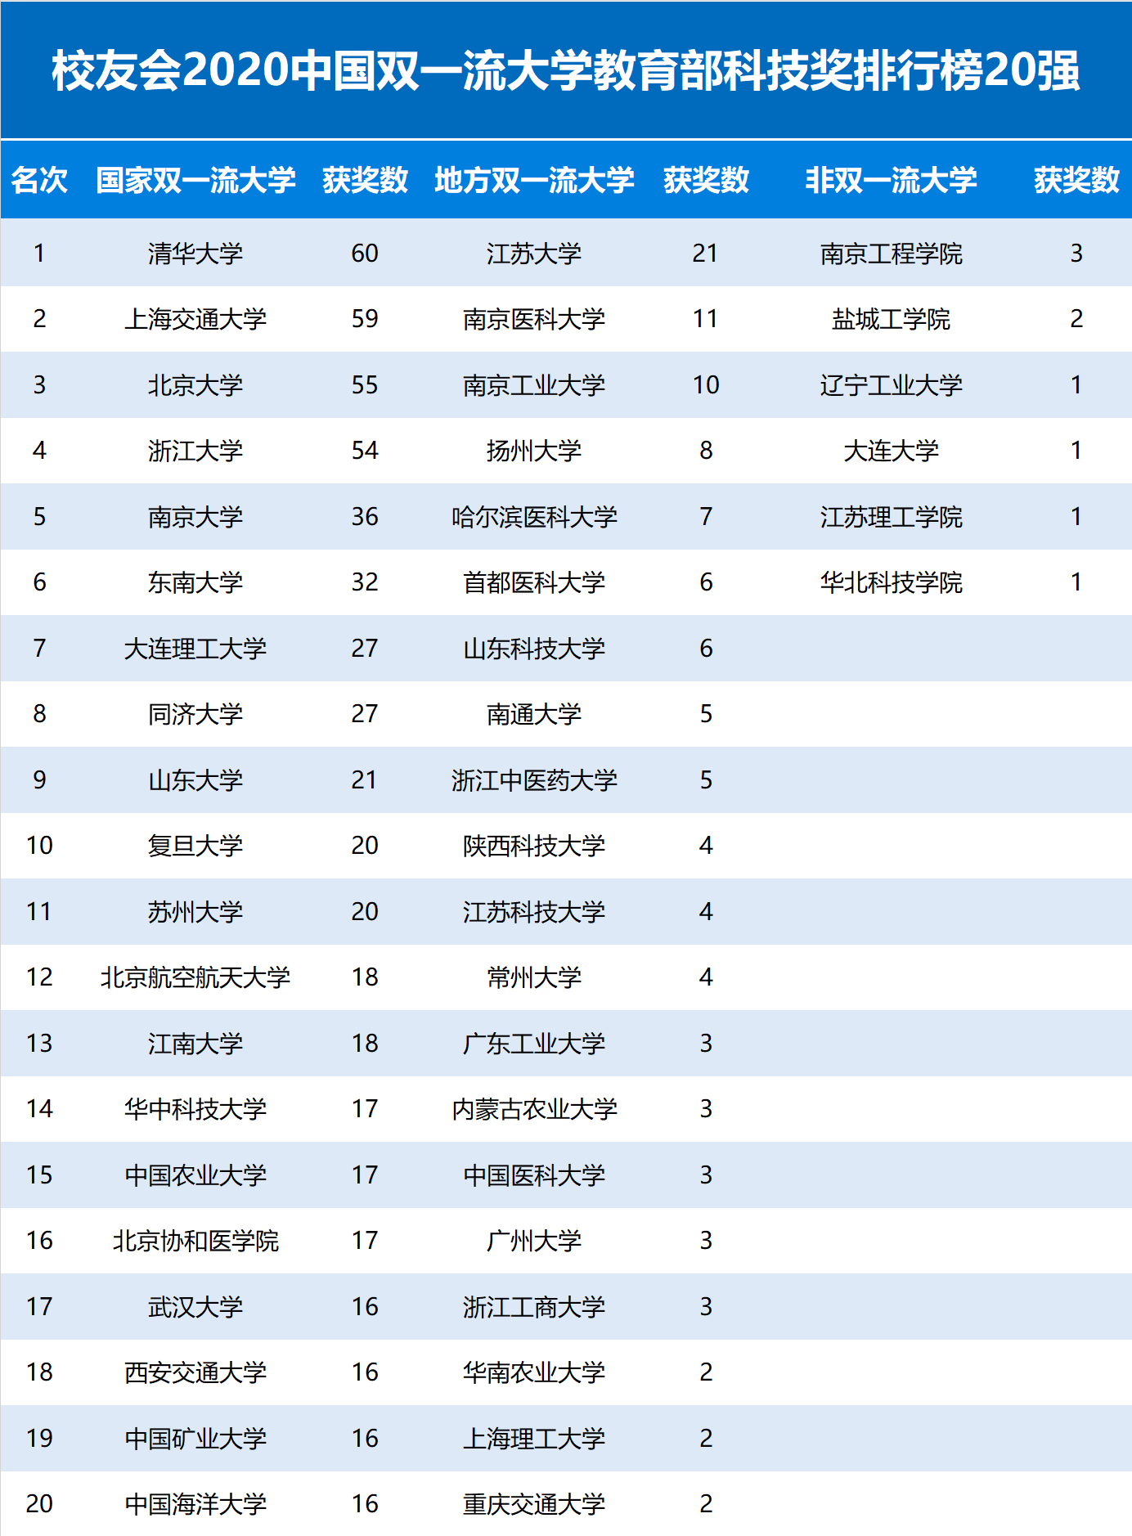Click the cell 江苏科技大学
The width and height of the screenshot is (1132, 1536).
tap(534, 912)
